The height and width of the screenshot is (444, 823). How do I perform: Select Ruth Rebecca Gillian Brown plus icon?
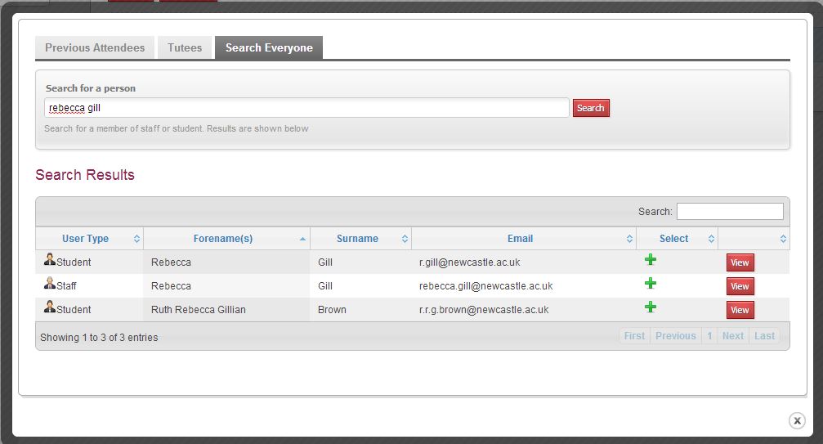tap(651, 307)
